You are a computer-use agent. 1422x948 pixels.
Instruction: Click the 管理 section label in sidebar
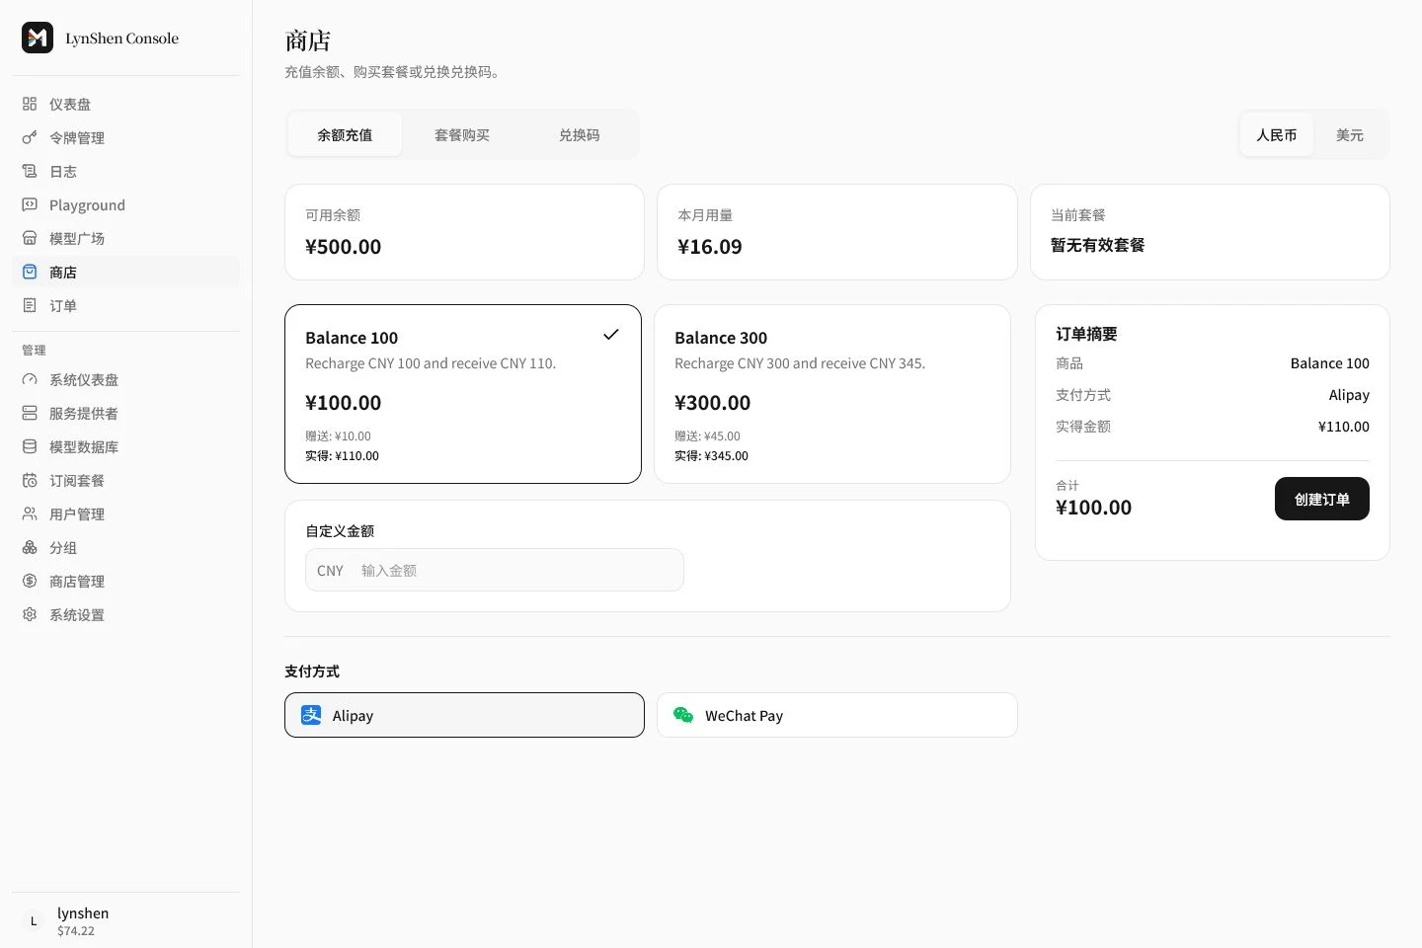click(34, 350)
